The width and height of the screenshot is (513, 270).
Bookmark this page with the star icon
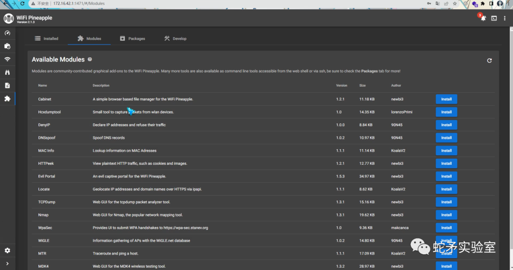pyautogui.click(x=455, y=4)
